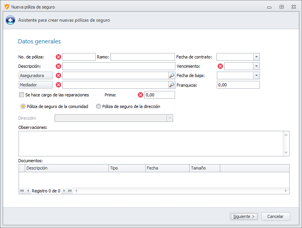Click the back arrow icon in wizard header
This screenshot has height=228, width=302.
coord(10,20)
